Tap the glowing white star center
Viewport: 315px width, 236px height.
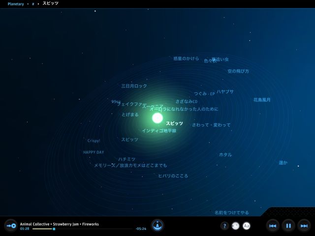pos(157,118)
